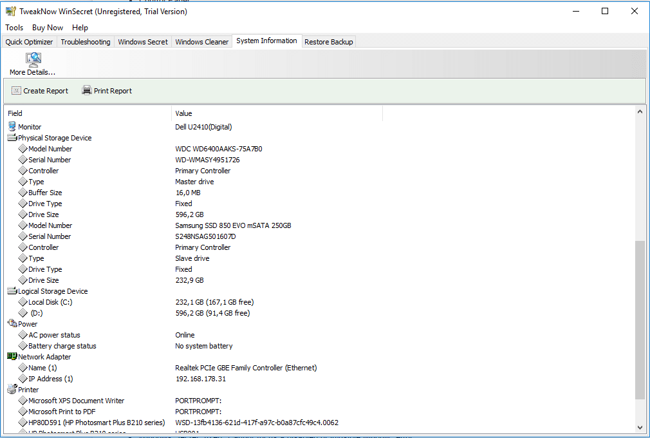Click diamond icon beside (D:)
The width and height of the screenshot is (650, 438).
point(23,313)
